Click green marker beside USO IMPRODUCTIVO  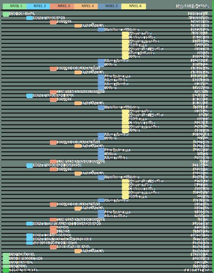coord(6,258)
